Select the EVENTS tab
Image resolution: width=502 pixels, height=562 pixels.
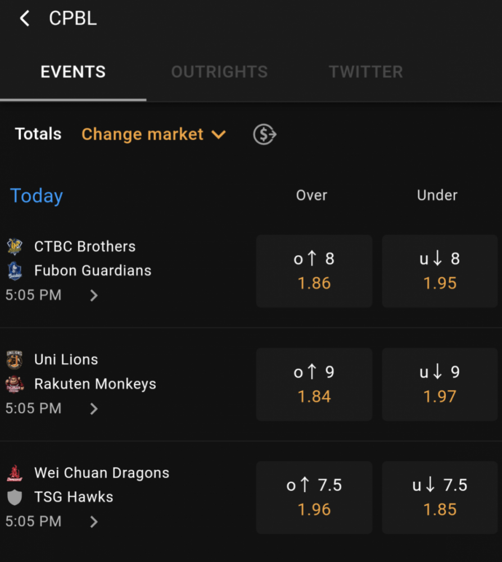click(73, 72)
